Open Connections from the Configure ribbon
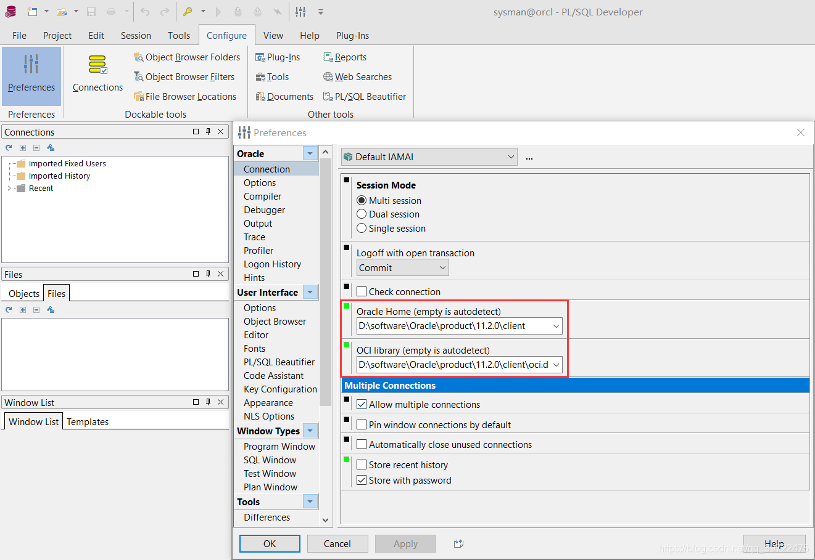The height and width of the screenshot is (560, 815). 97,74
